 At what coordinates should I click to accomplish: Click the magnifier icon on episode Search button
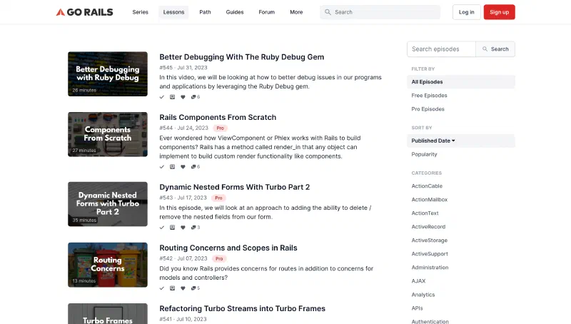485,49
